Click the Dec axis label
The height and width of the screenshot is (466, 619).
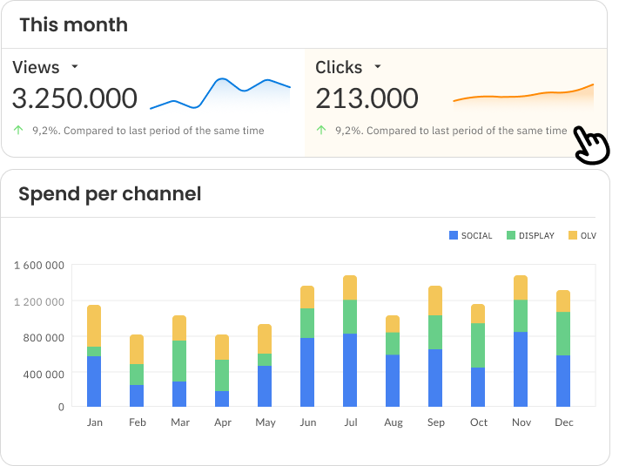point(564,422)
